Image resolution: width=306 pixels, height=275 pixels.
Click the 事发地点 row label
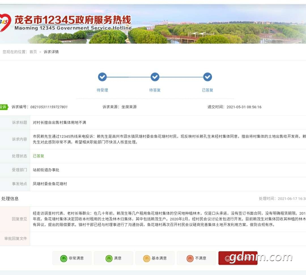click(x=20, y=184)
